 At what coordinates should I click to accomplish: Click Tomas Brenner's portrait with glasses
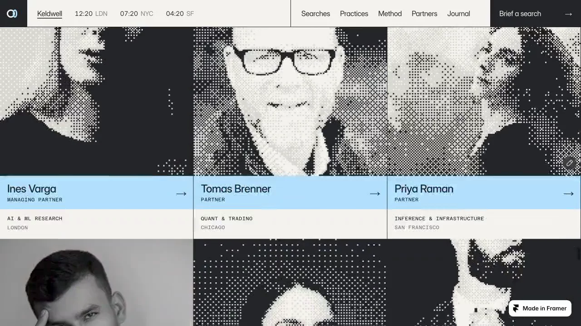pos(290,101)
